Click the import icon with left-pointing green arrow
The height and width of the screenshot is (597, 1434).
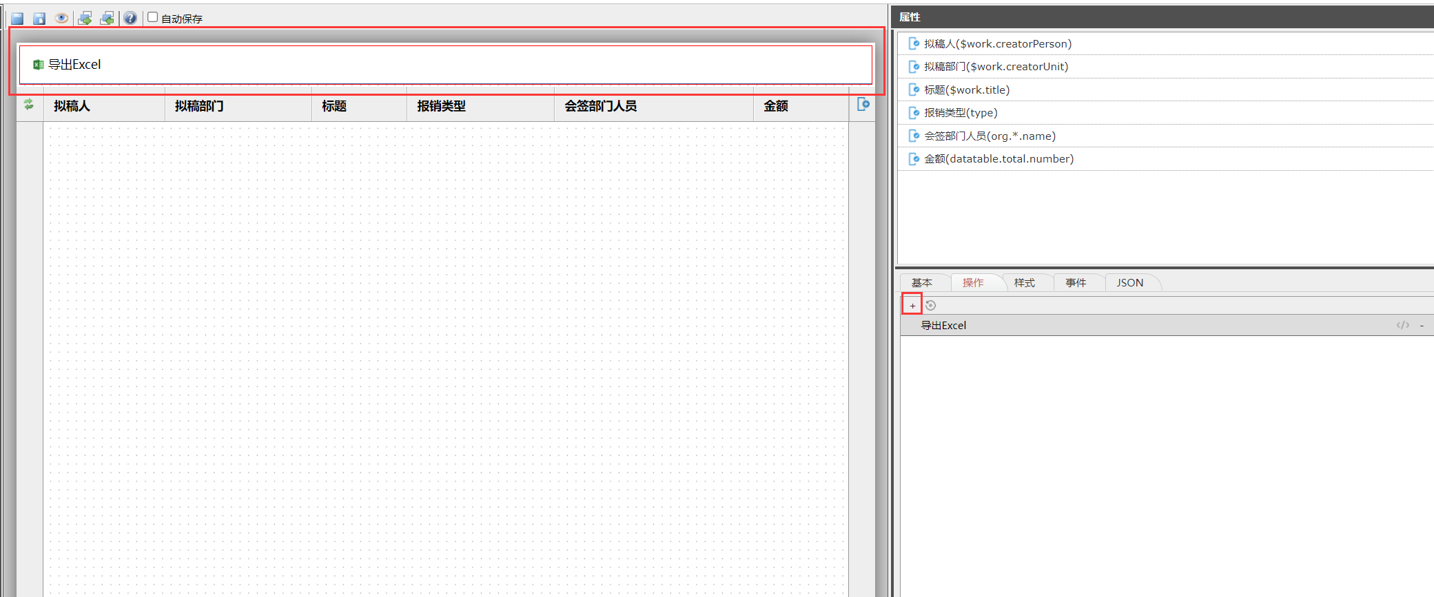coord(107,19)
